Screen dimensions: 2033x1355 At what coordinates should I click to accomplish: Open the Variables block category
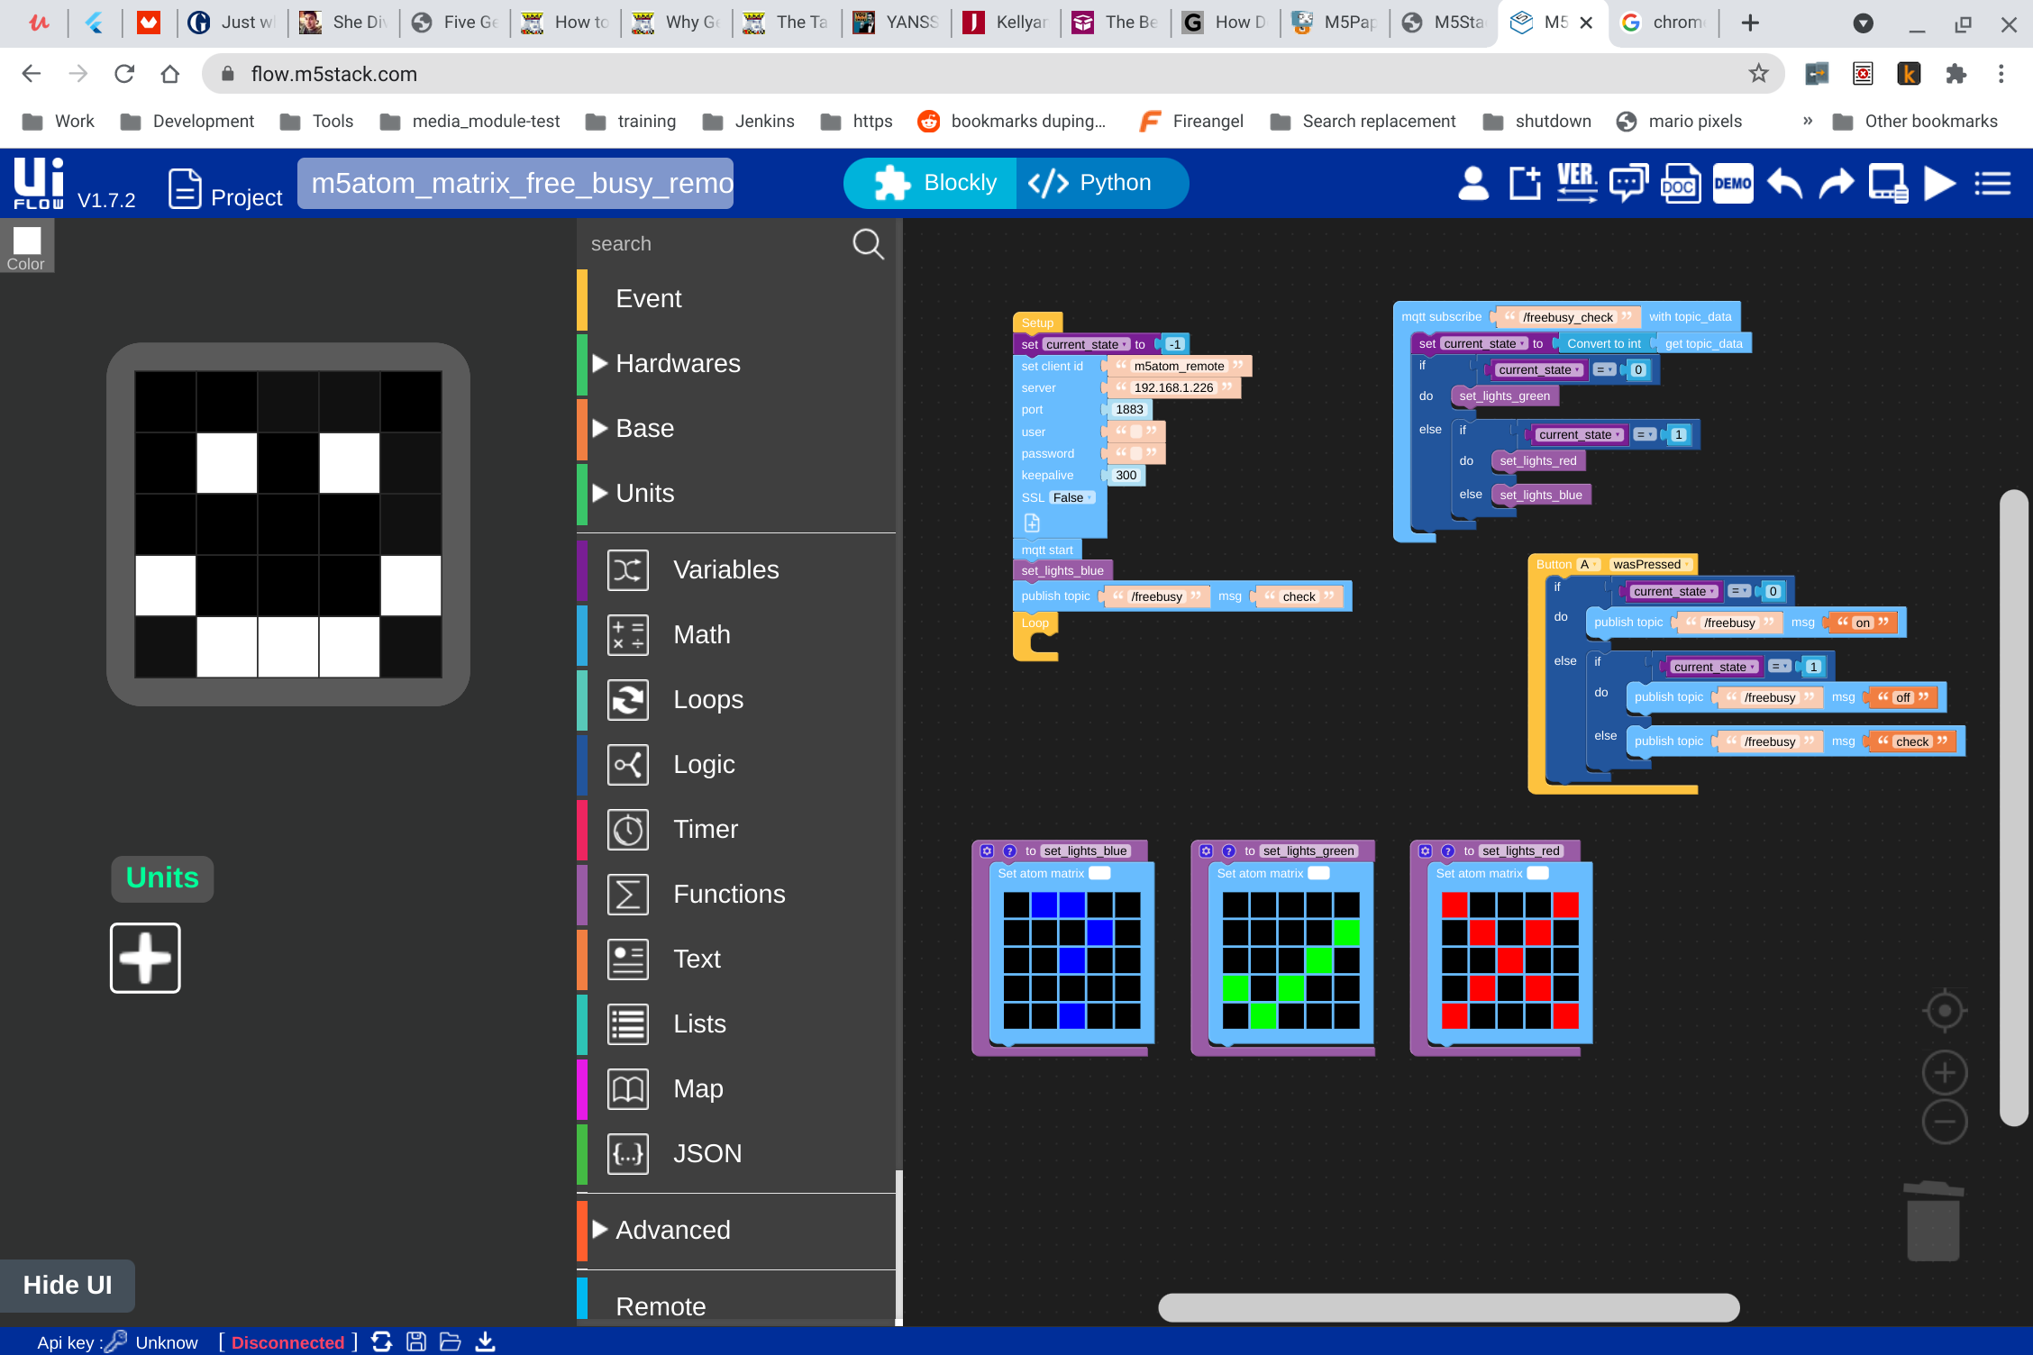pyautogui.click(x=725, y=569)
